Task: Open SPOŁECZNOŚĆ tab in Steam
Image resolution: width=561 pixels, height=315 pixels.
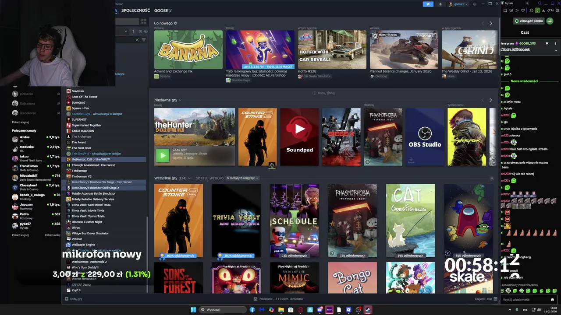Action: (135, 10)
